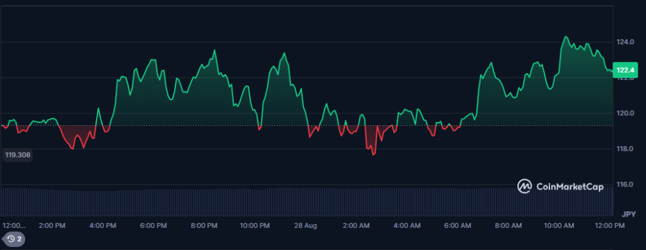
Task: Click the 4:00 PM time axis label
Action: click(x=103, y=225)
